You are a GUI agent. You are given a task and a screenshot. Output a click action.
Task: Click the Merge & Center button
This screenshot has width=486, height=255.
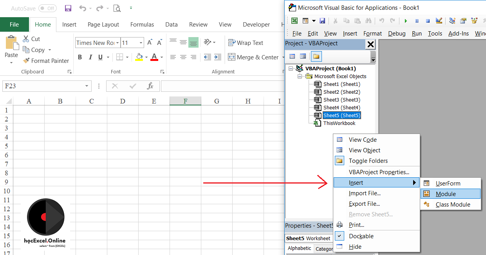coord(253,57)
